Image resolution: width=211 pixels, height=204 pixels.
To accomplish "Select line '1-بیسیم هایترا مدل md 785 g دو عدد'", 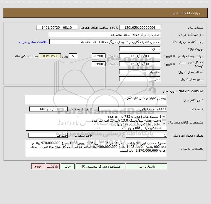I will point(135,117).
